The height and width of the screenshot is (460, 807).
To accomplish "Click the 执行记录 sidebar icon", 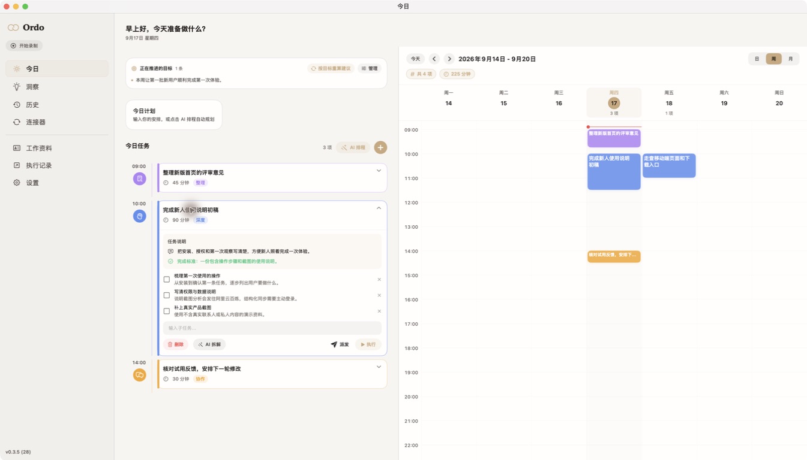I will click(17, 165).
